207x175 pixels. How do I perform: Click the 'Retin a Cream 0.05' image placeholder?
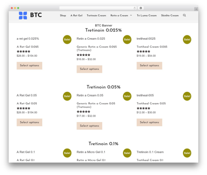[90, 96]
